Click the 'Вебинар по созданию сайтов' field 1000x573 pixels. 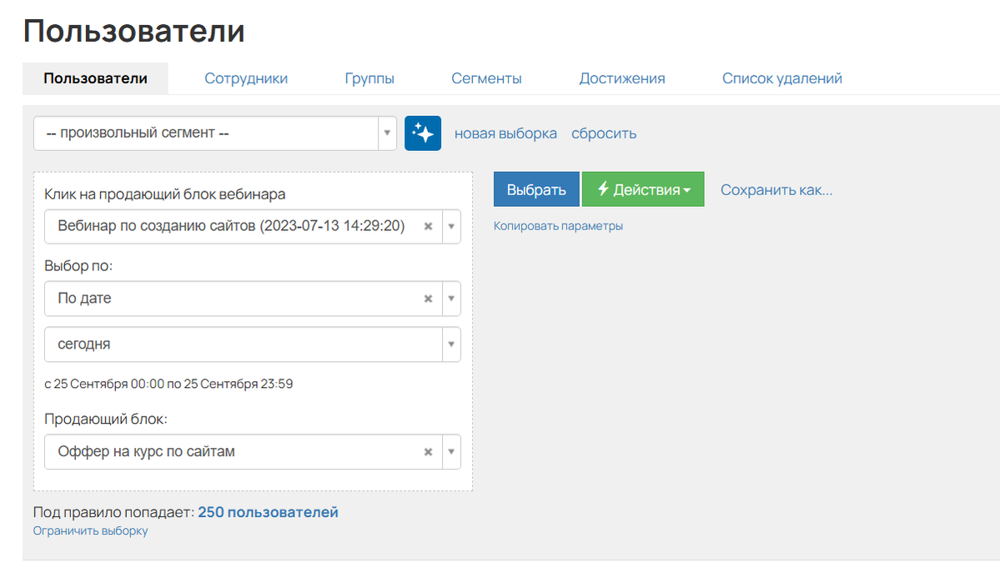coord(253,227)
